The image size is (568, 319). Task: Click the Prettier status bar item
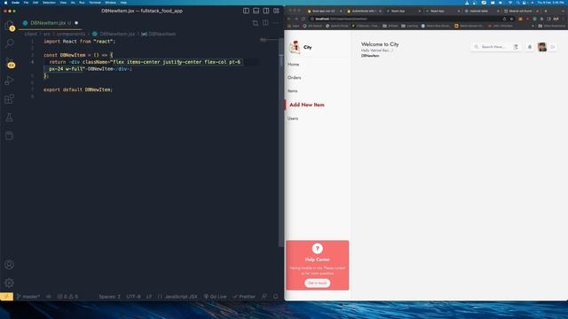pyautogui.click(x=244, y=297)
